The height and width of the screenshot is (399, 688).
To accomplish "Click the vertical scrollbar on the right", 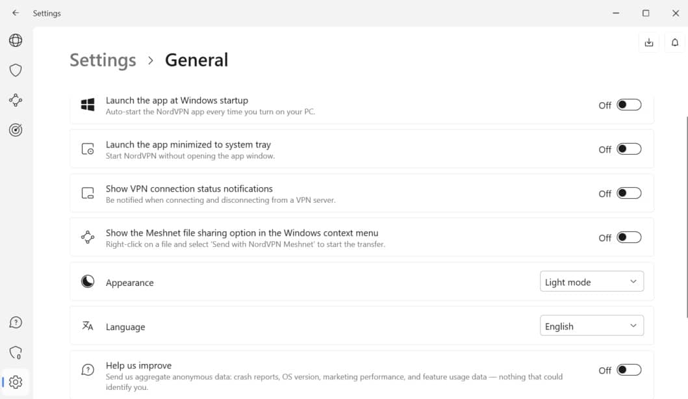I will coord(686,217).
